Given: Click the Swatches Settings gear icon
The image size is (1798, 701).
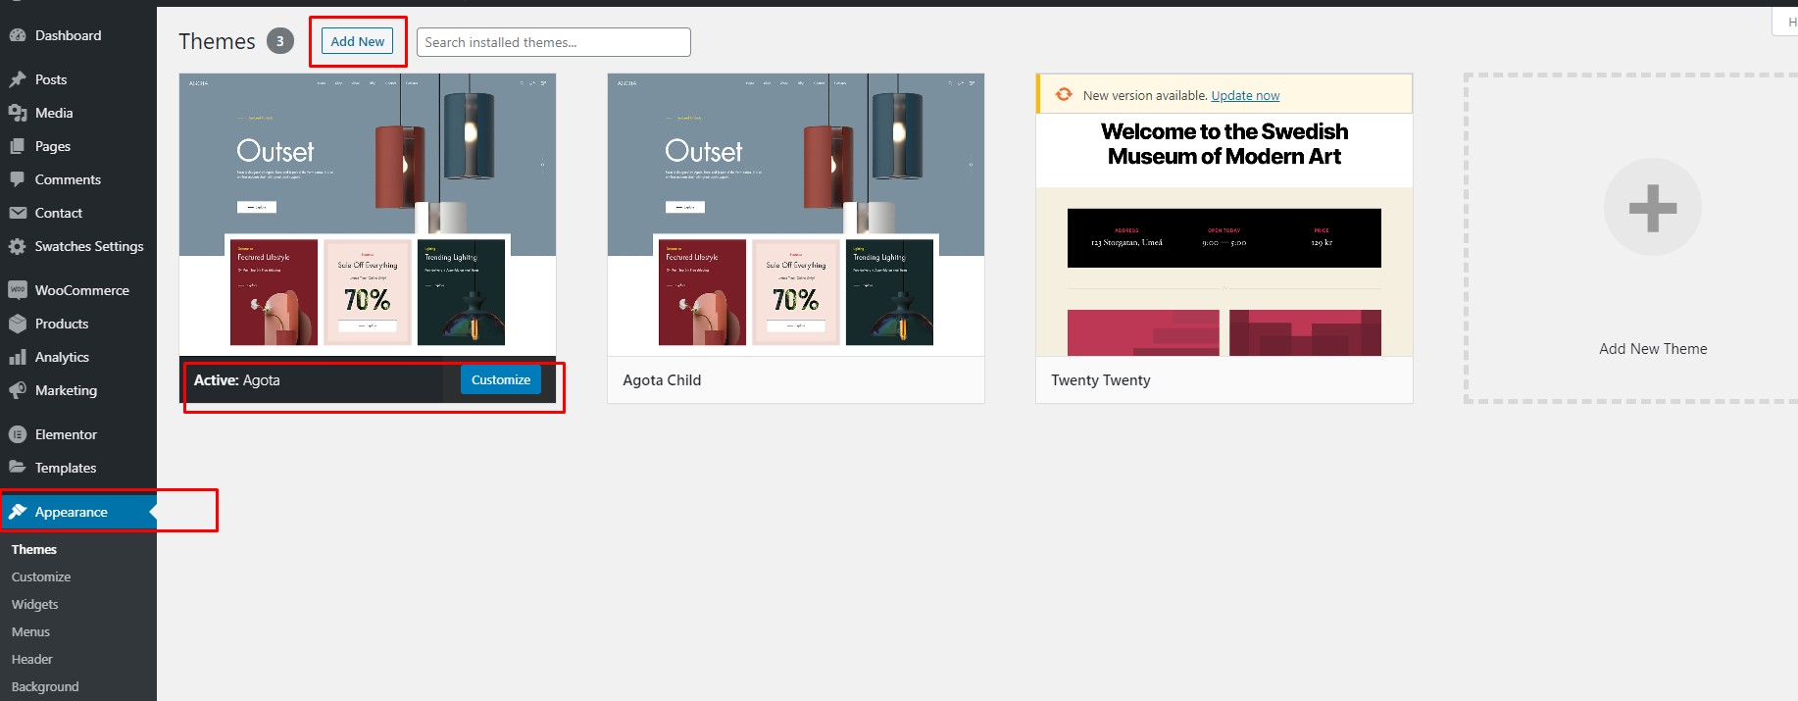Looking at the screenshot, I should point(17,246).
